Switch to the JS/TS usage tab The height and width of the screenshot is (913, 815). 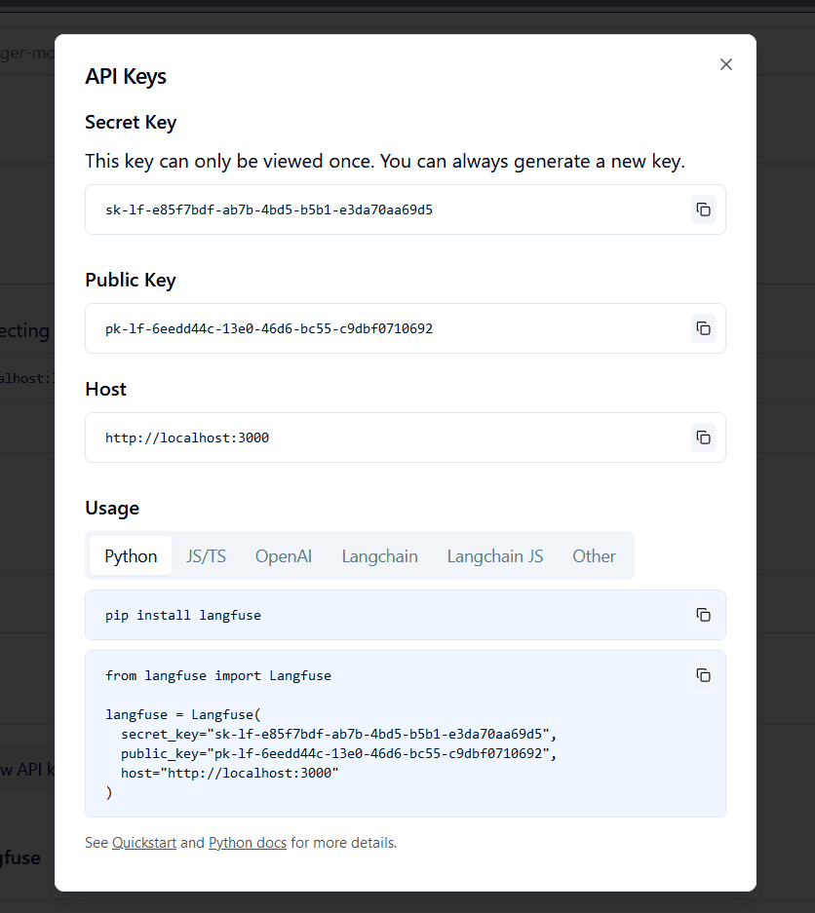coord(207,556)
